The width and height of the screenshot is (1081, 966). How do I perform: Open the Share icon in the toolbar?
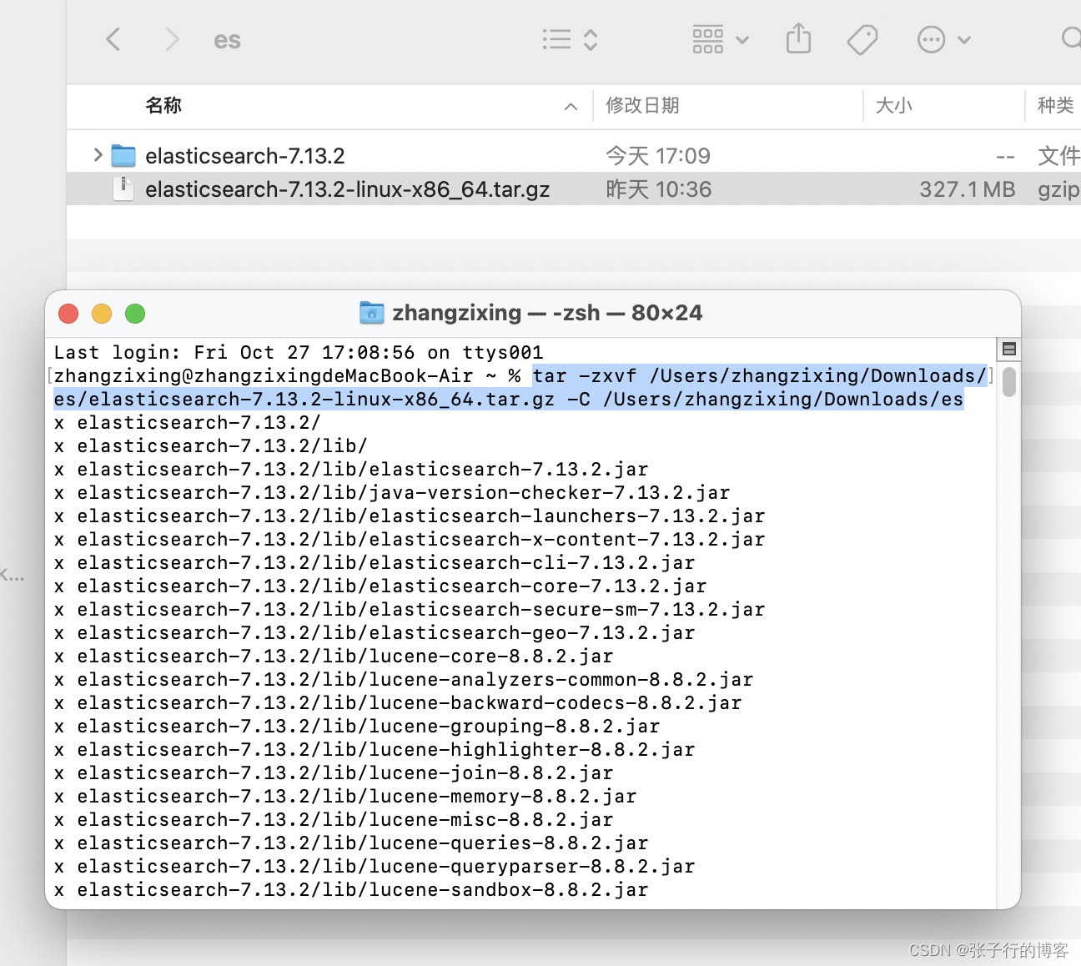(x=798, y=38)
